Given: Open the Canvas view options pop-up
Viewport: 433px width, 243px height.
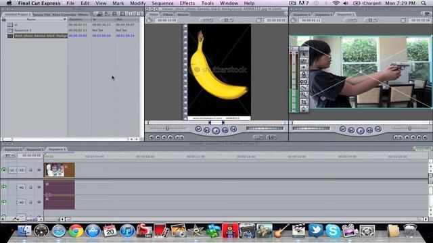Looking at the screenshot, I should click(x=371, y=20).
